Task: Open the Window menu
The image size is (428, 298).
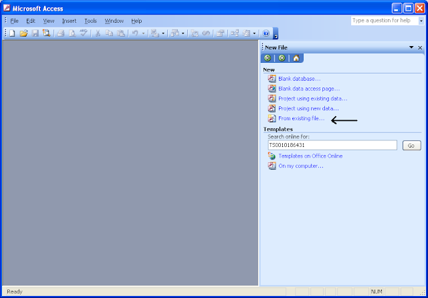Action: coord(114,21)
